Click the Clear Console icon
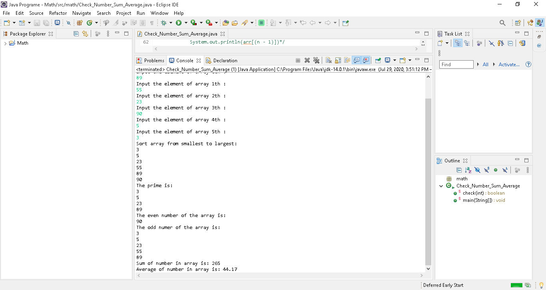Viewport: 546px width, 290px height. (x=329, y=60)
